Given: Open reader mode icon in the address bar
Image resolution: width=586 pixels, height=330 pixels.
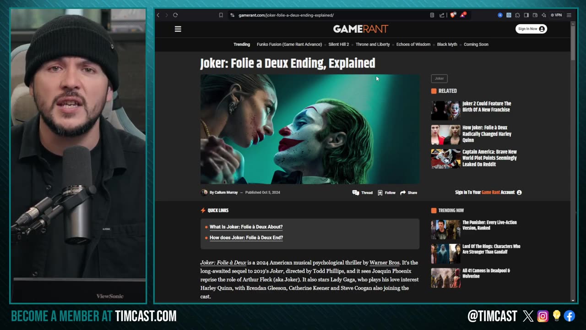Looking at the screenshot, I should point(432,15).
